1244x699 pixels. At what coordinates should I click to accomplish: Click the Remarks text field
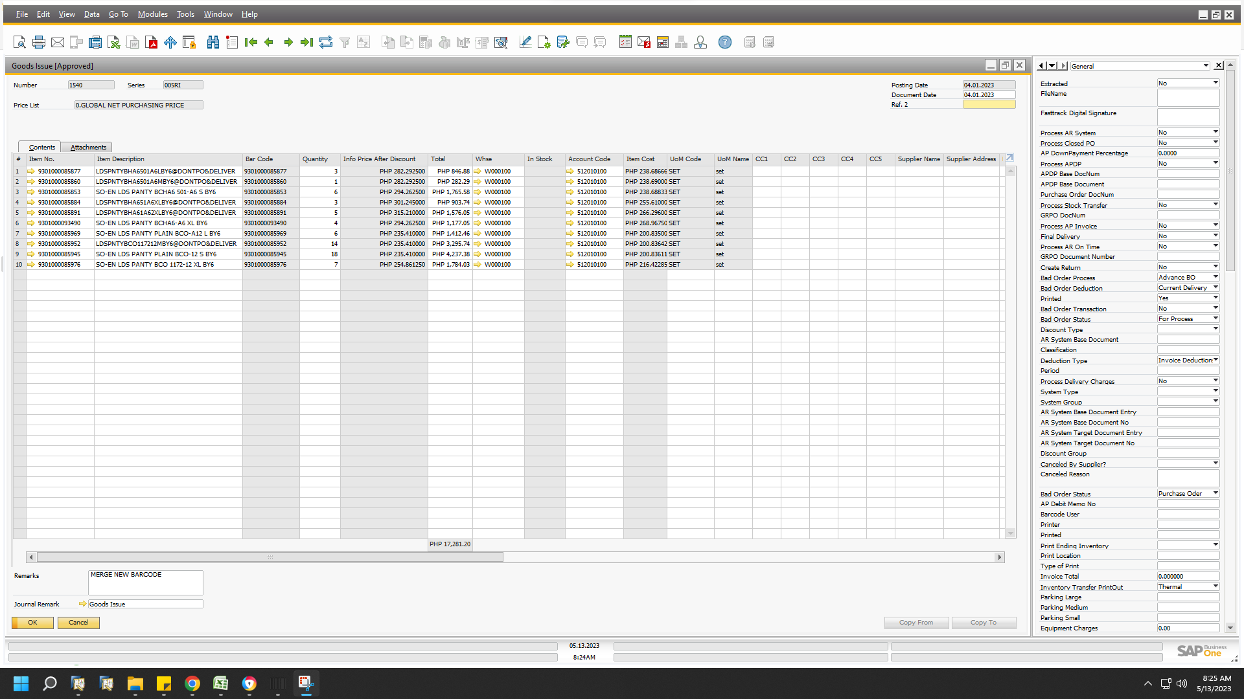point(146,582)
